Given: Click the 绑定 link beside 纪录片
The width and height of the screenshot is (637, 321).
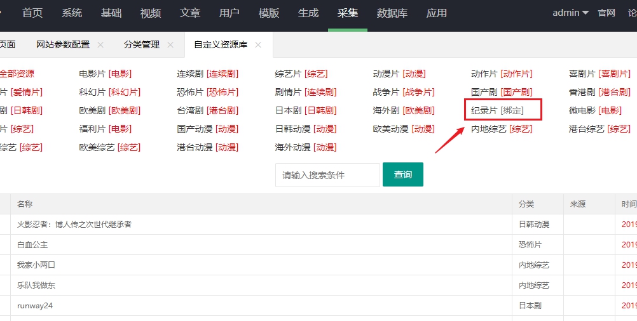Looking at the screenshot, I should point(512,110).
